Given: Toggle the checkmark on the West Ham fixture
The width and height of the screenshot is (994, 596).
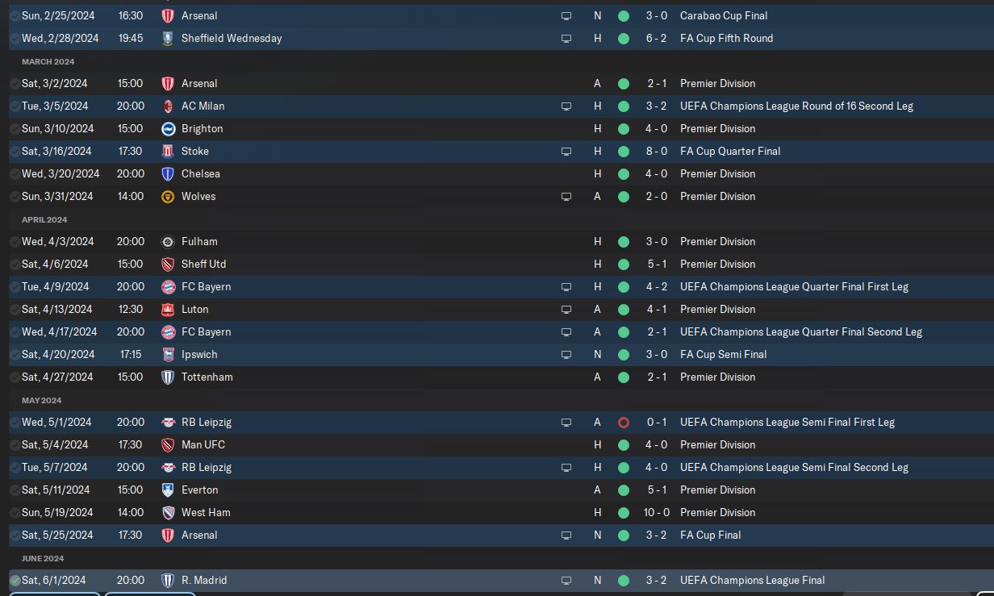Looking at the screenshot, I should 15,512.
